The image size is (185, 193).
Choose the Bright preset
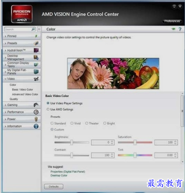[105, 123]
